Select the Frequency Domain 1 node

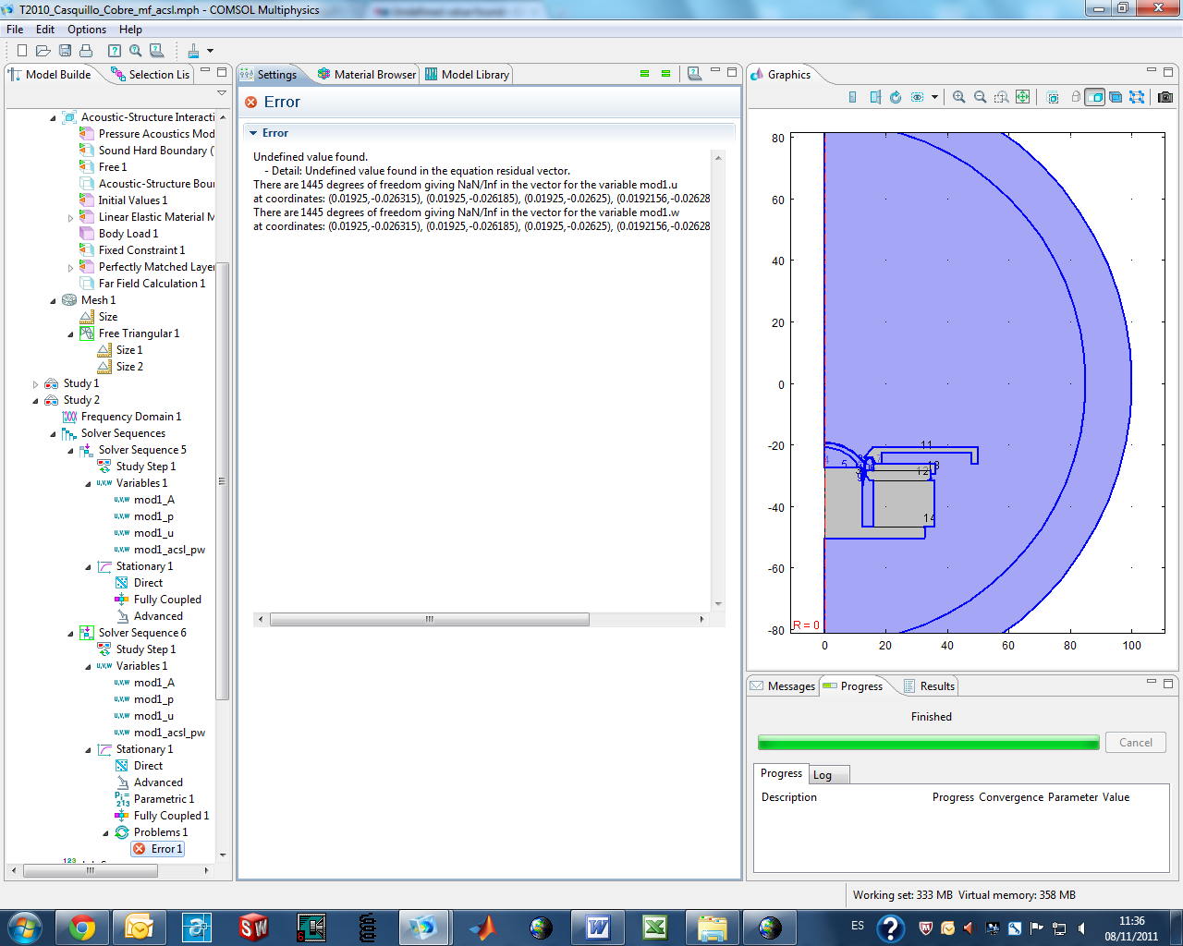click(x=122, y=417)
